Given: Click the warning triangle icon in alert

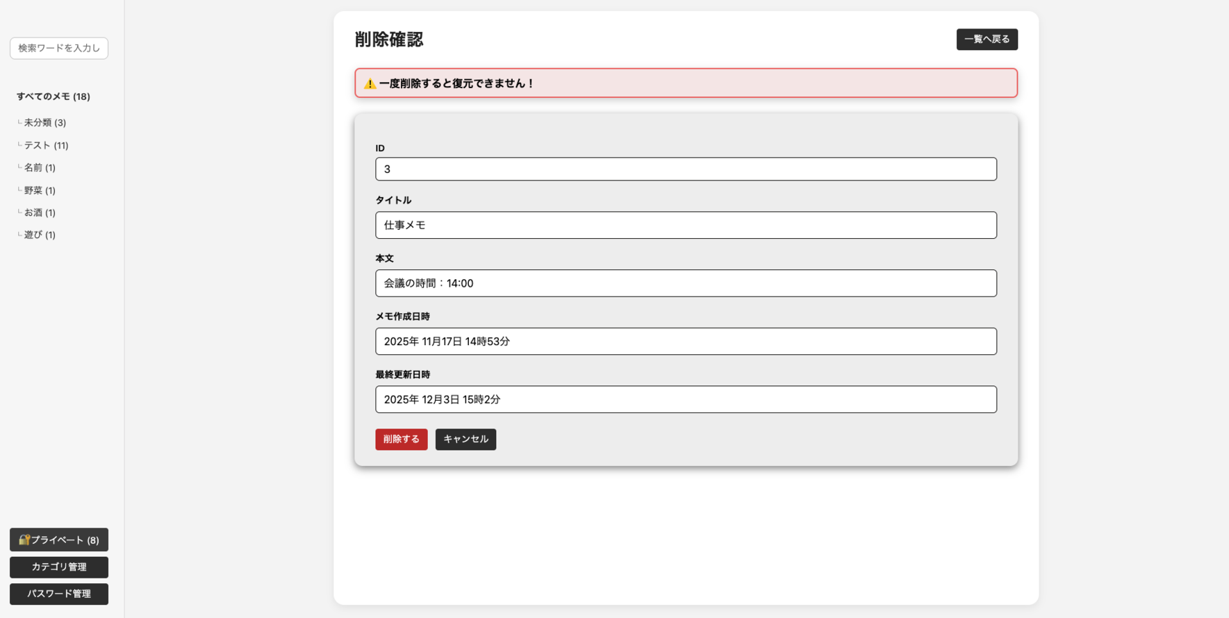Looking at the screenshot, I should pos(370,84).
